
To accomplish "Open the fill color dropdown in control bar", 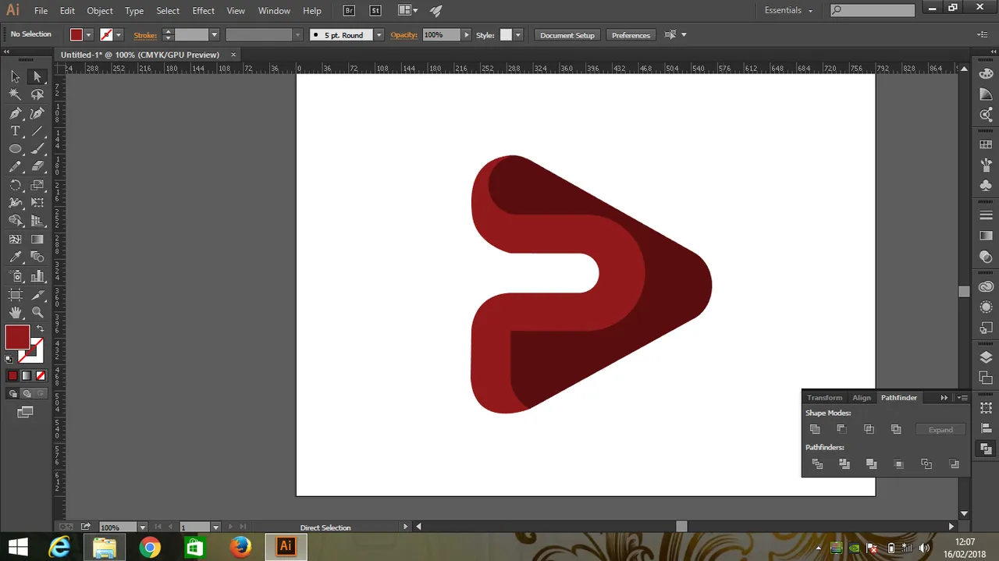I will (88, 35).
